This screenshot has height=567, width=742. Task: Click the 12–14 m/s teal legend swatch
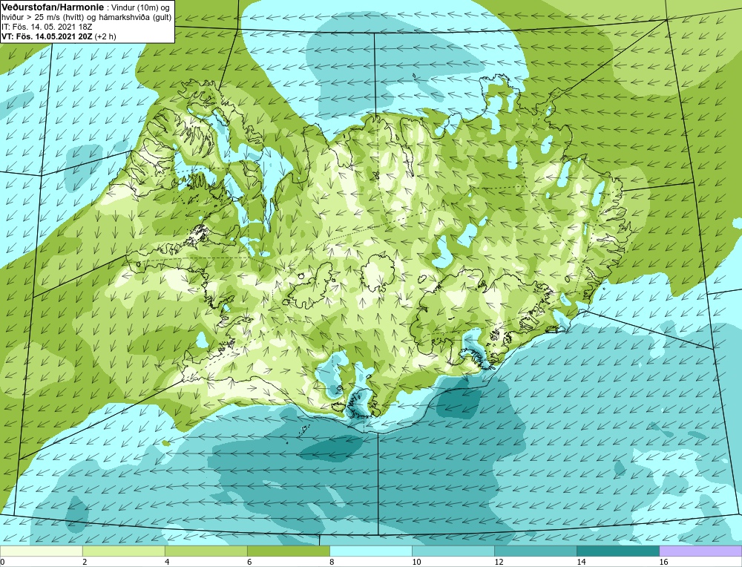click(535, 551)
